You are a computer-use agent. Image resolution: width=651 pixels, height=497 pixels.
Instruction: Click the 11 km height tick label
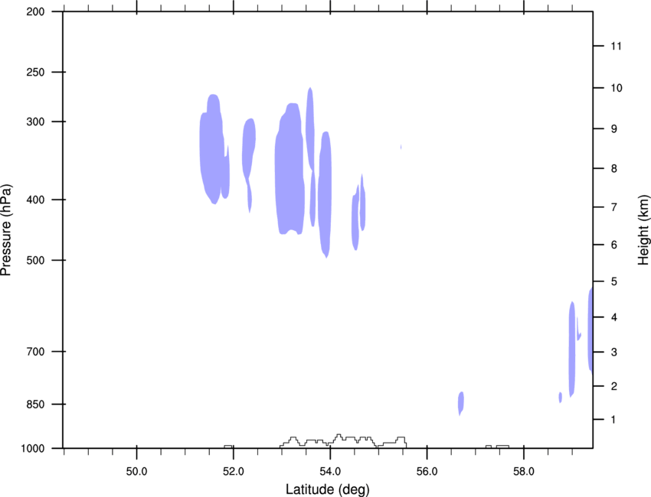(617, 46)
